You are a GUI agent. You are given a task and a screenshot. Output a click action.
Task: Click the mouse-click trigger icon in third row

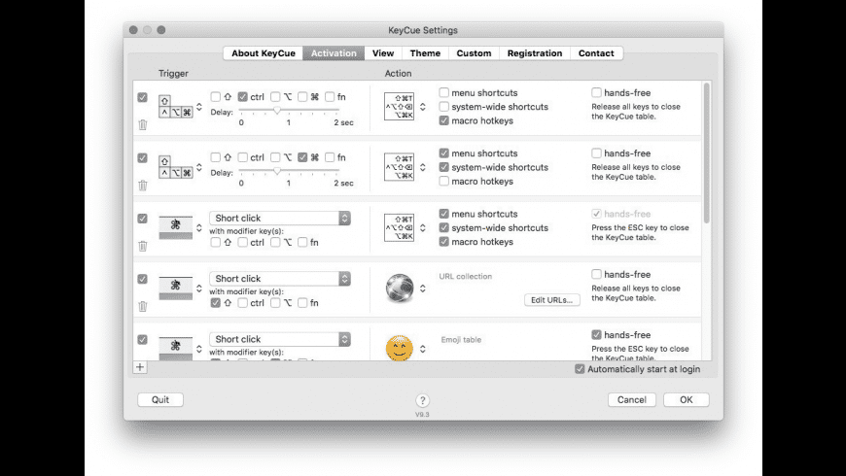click(175, 227)
